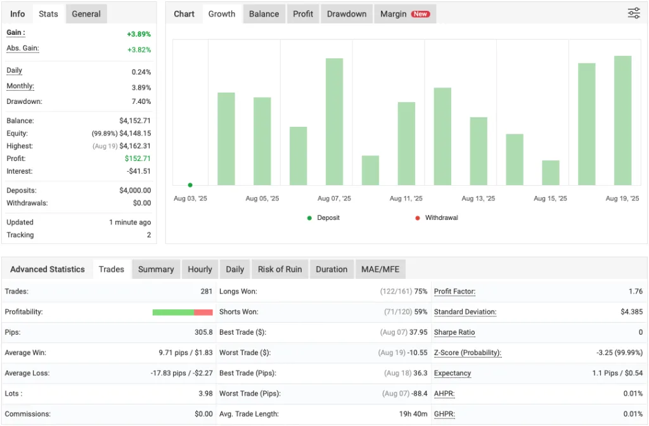Switch to the Info tab

coord(17,13)
